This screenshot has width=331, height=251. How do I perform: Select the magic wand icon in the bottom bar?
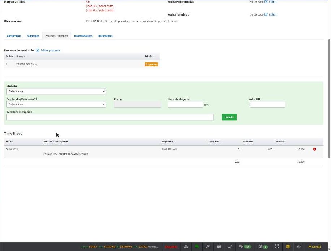(x=208, y=247)
